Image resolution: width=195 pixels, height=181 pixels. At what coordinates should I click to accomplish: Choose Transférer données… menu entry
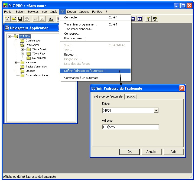point(95,29)
